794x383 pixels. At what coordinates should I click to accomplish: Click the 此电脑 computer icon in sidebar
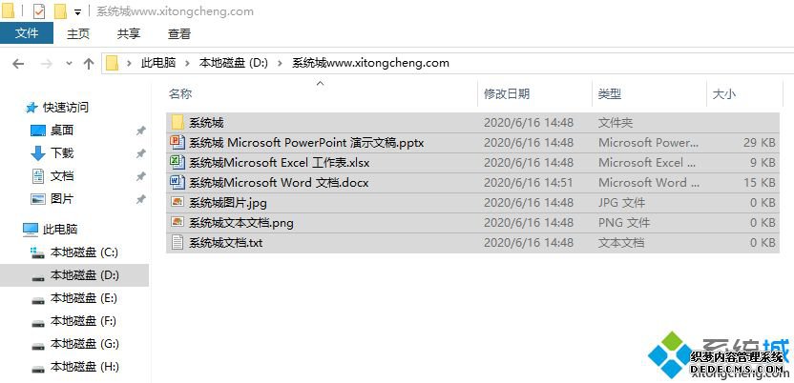31,230
